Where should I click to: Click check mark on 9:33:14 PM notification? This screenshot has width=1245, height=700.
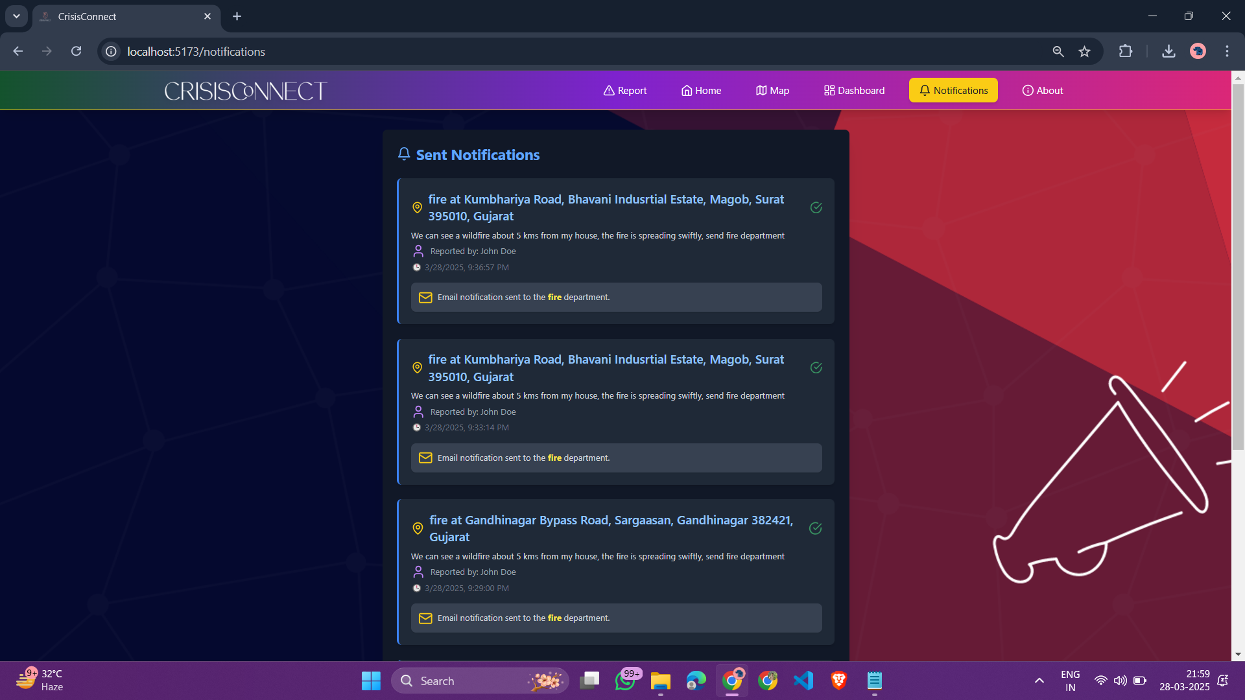tap(816, 368)
